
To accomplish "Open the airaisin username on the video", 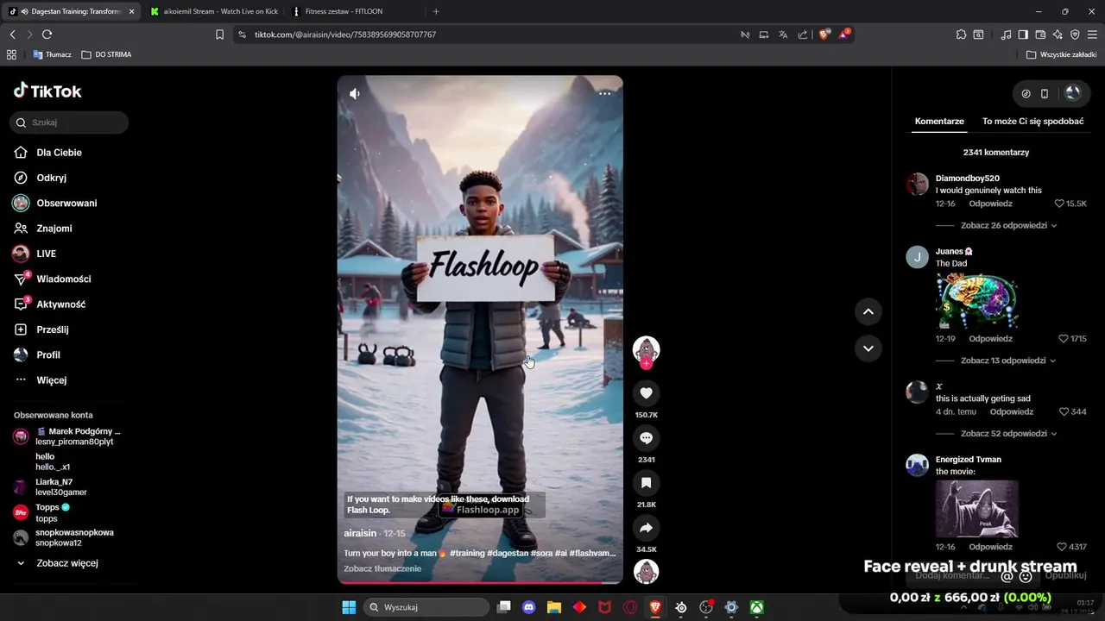I will click(x=360, y=533).
